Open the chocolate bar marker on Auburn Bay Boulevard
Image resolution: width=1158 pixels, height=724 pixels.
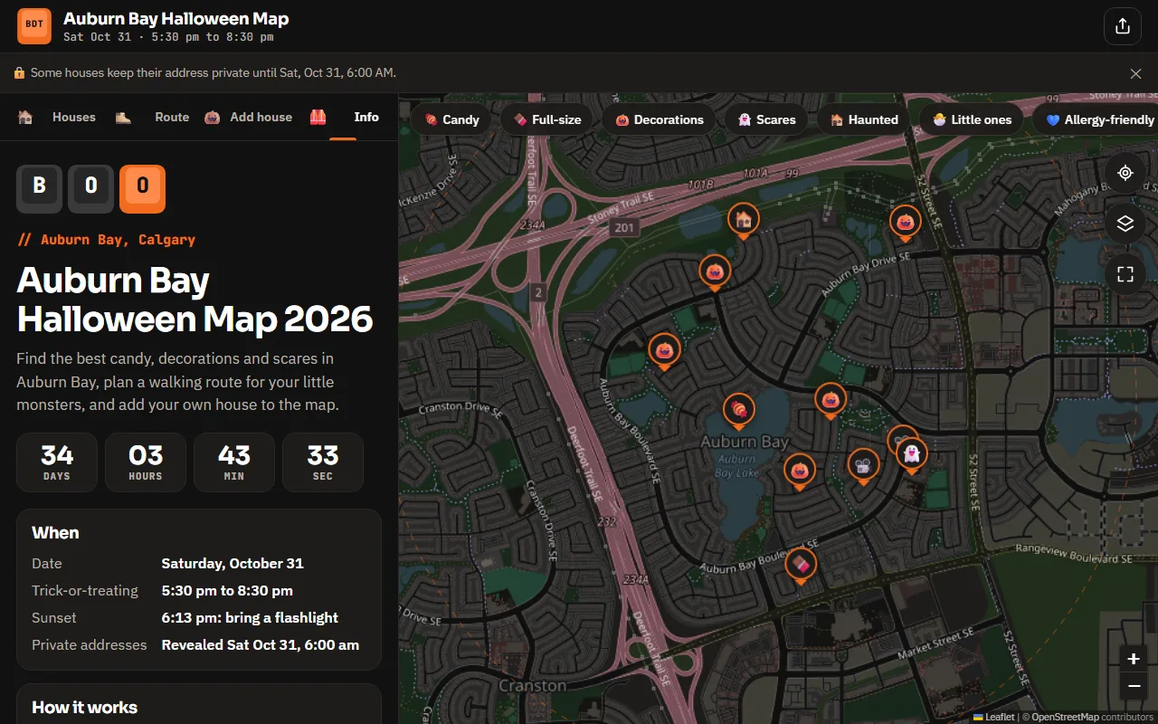click(800, 566)
